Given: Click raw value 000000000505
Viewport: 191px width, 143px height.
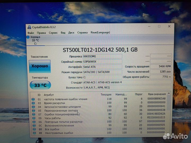Looking at the screenshot, I should [156, 125].
